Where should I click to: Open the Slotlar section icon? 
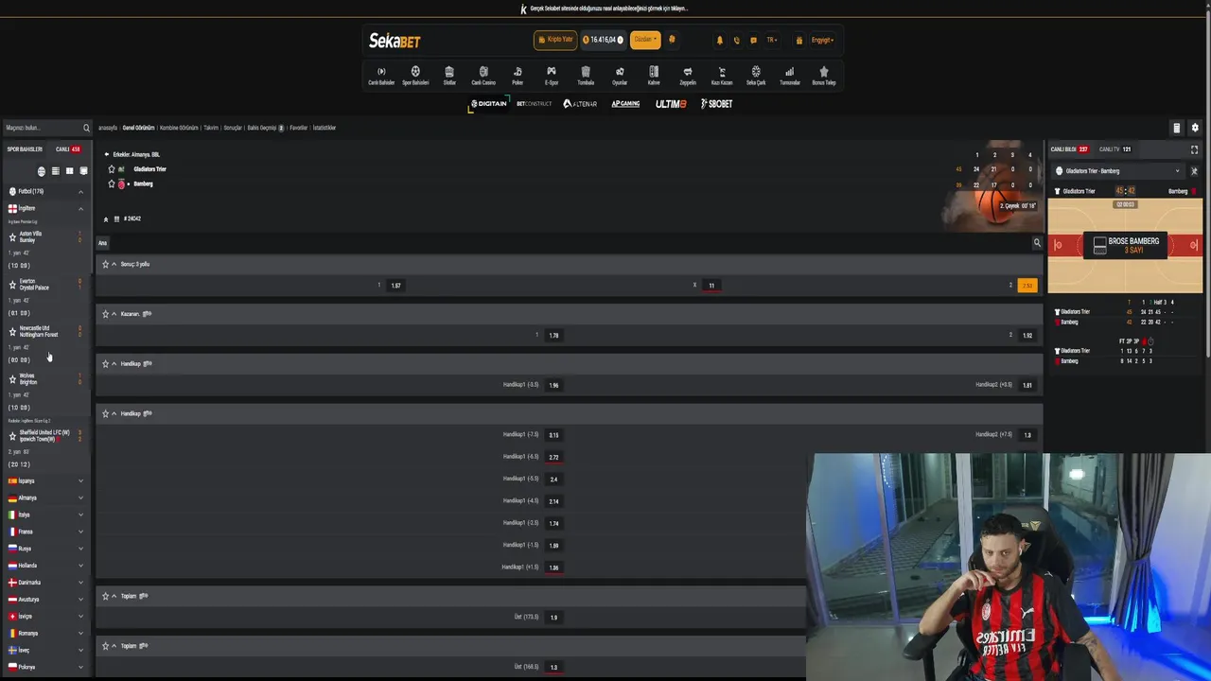click(x=449, y=76)
